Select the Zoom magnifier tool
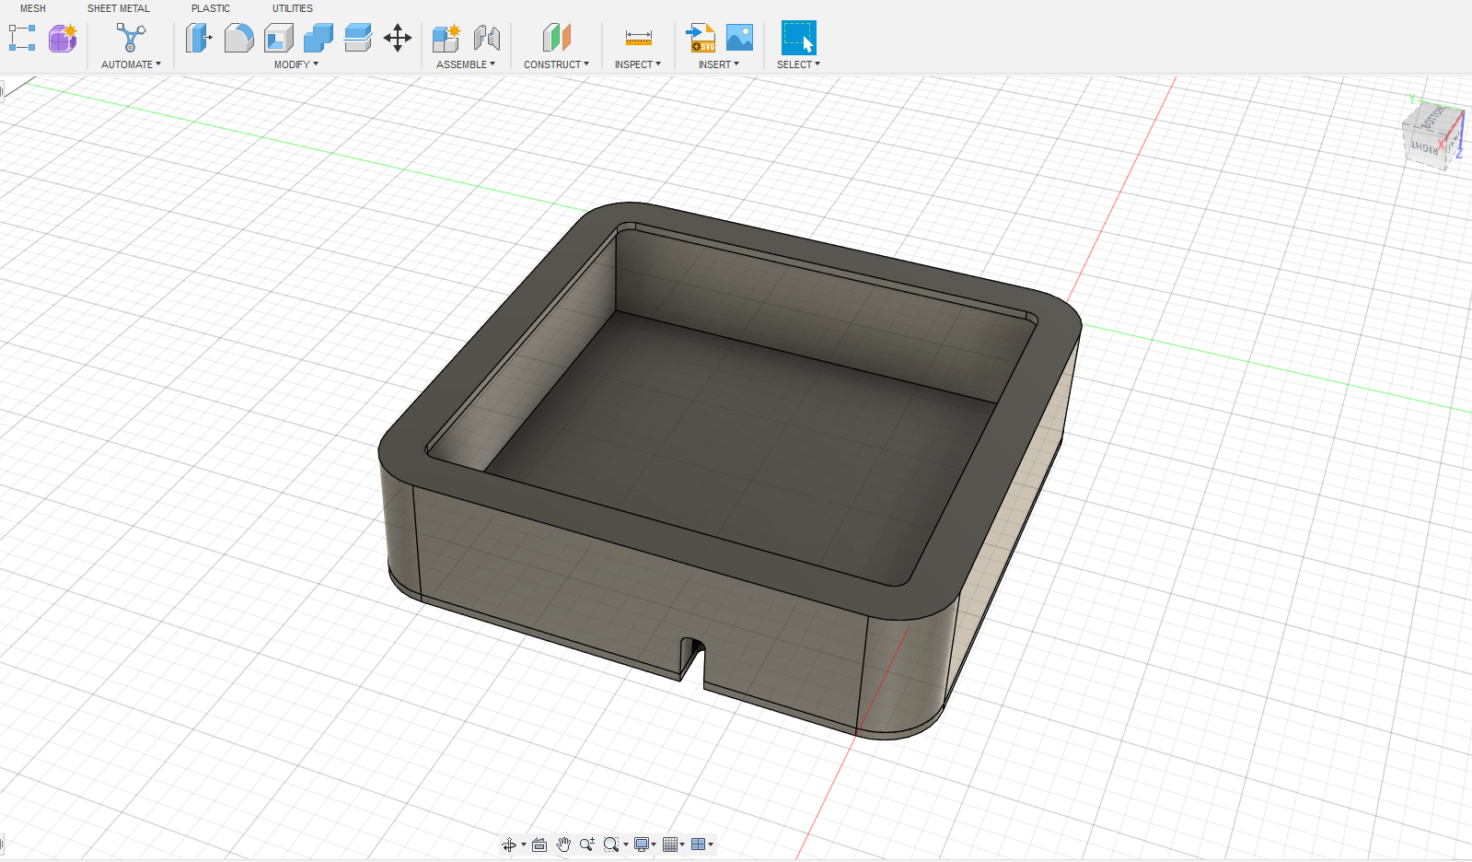 point(586,845)
